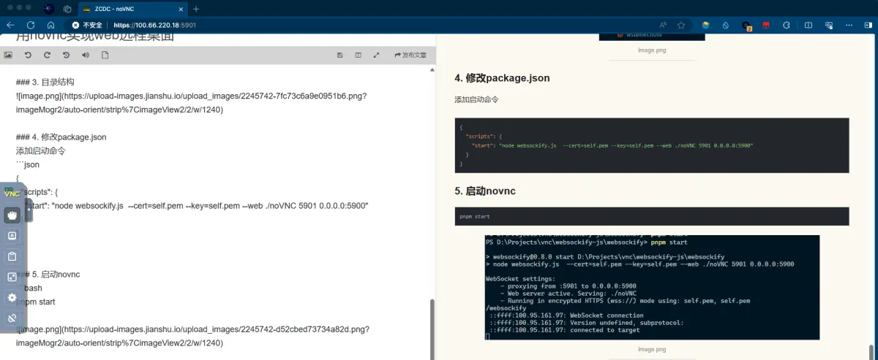Publish the article with 发布文章 button
The width and height of the screenshot is (878, 360).
(x=410, y=55)
